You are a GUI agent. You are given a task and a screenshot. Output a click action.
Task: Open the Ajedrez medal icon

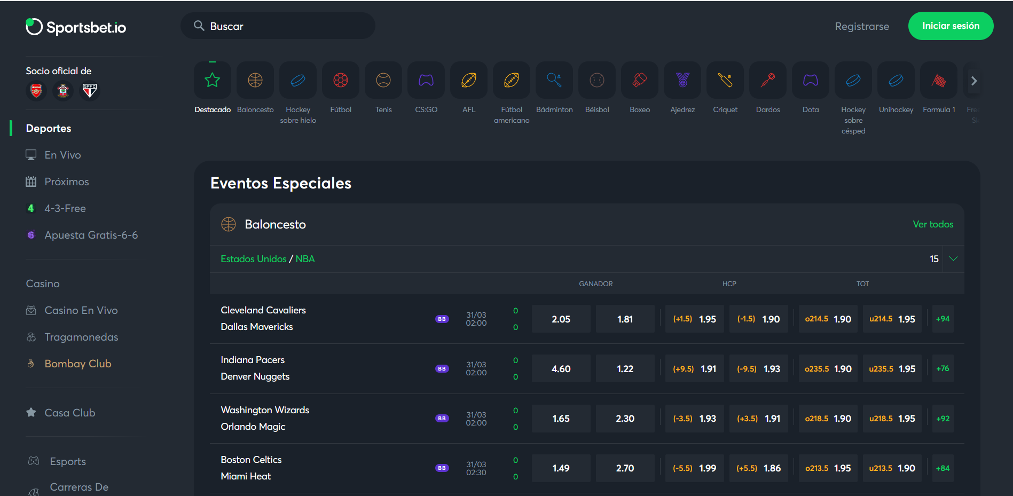tap(682, 80)
